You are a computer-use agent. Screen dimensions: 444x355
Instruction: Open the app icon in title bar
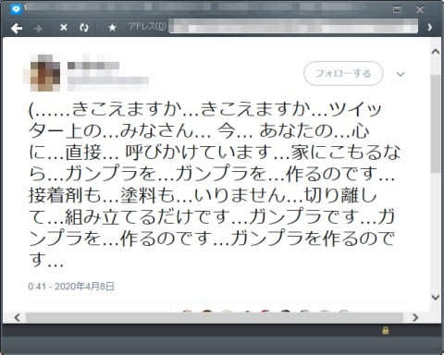click(x=17, y=9)
